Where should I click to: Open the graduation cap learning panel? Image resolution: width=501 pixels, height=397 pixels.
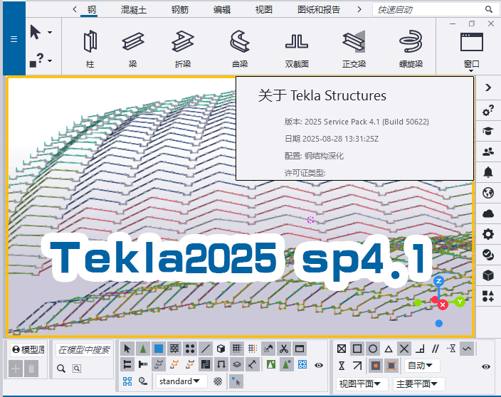488,131
